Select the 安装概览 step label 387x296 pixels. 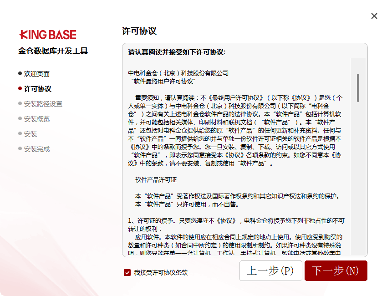37,119
